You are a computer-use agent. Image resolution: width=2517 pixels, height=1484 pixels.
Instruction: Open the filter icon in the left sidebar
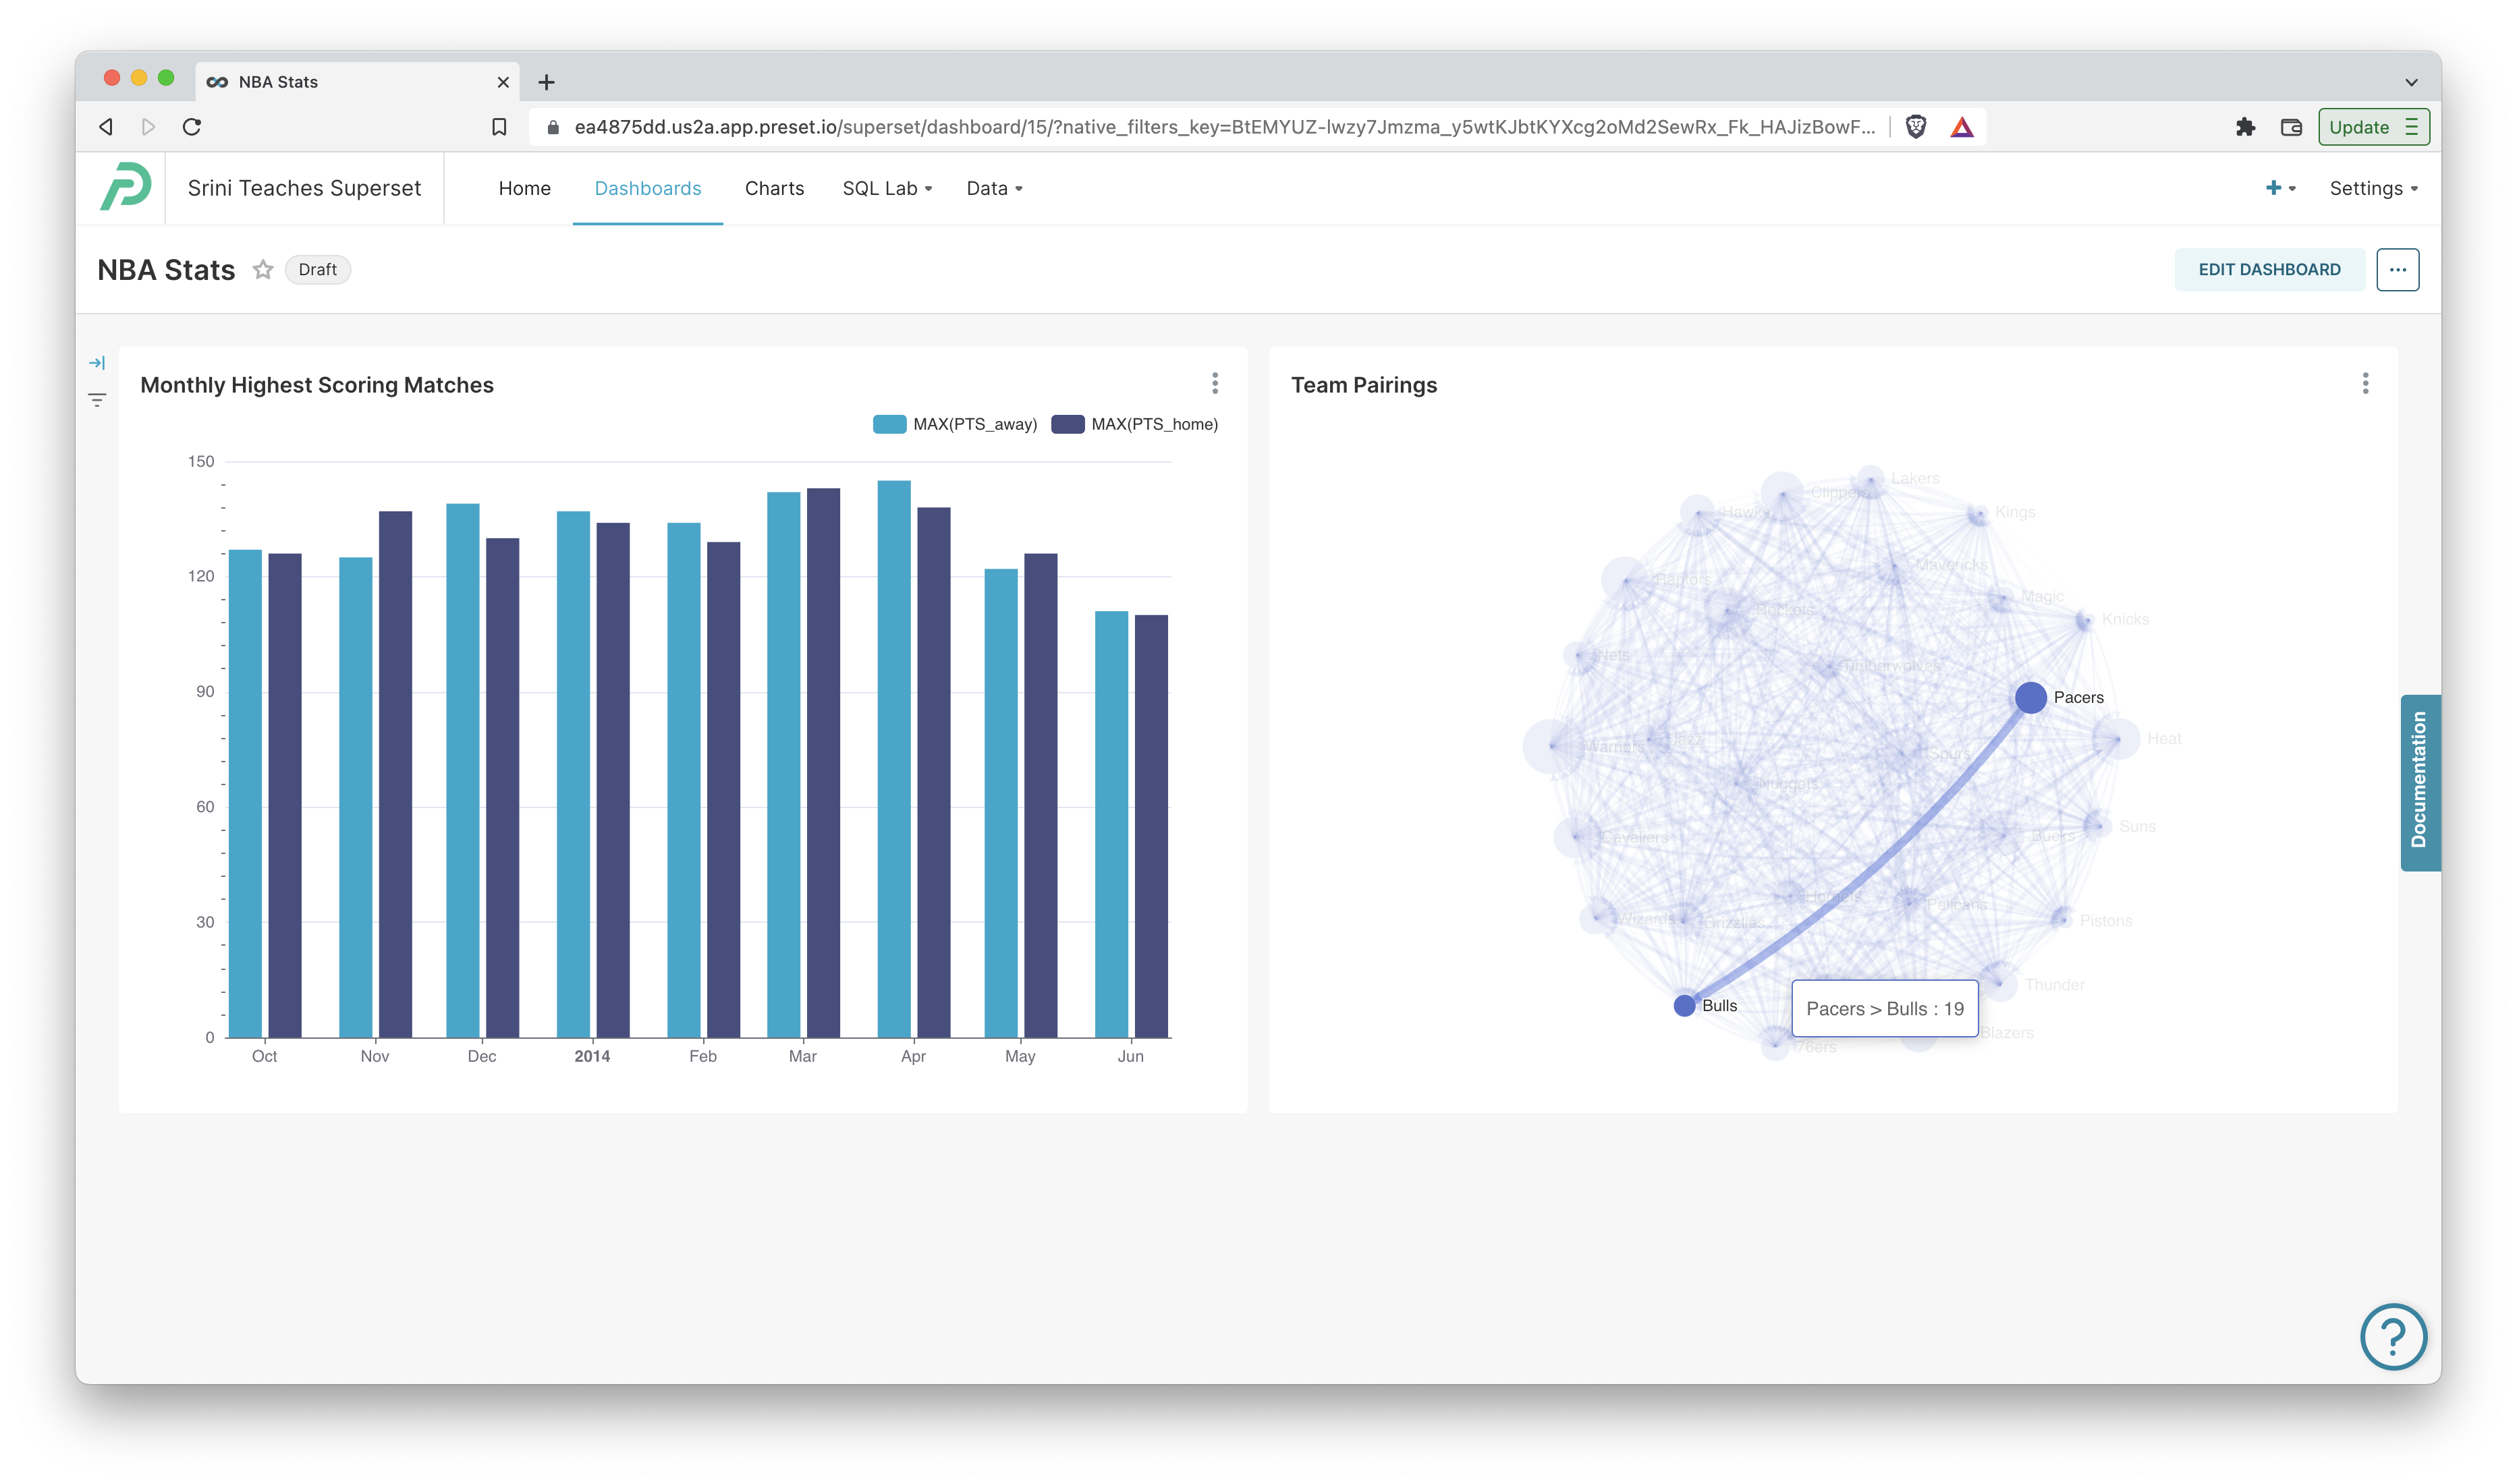point(97,399)
